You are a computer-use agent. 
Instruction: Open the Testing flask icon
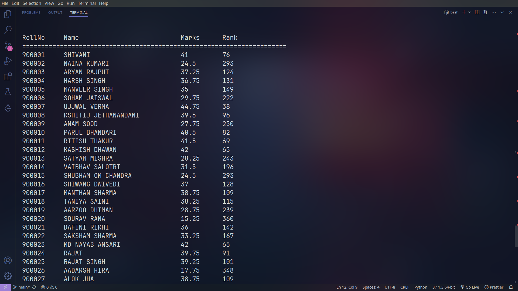[8, 92]
